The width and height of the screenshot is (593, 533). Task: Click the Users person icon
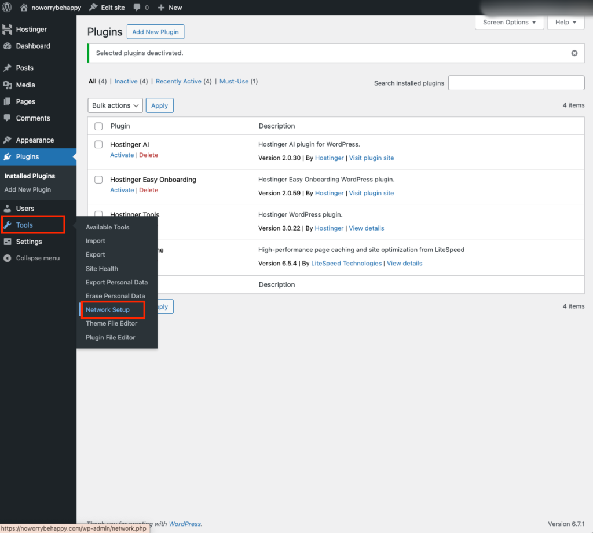7,208
